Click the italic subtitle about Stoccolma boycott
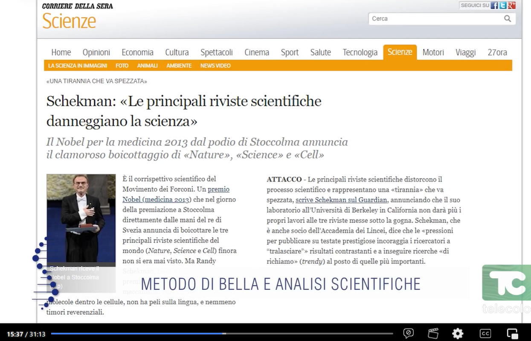Screen dimensions: 531x341 (x=197, y=148)
